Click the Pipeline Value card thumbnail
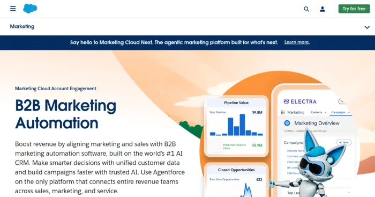The height and width of the screenshot is (197, 375). point(236,126)
